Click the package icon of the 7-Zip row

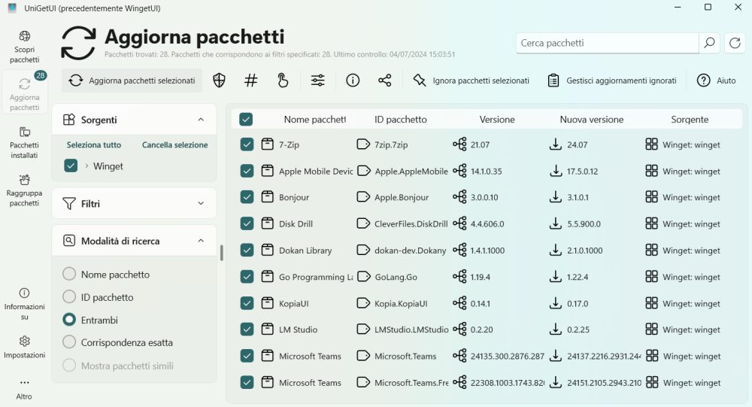click(267, 144)
